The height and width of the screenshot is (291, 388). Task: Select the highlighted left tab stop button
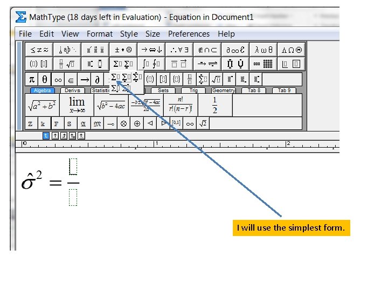coord(46,136)
